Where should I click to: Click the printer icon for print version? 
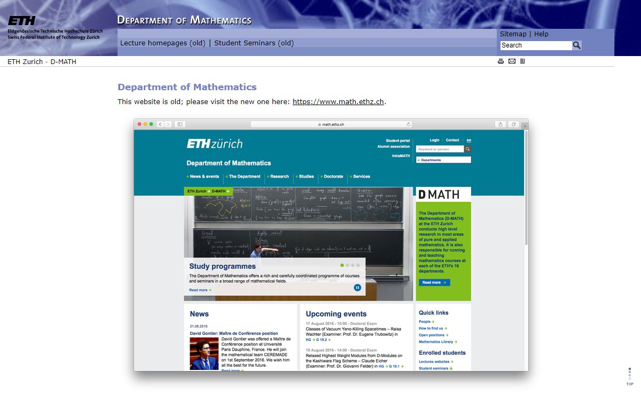click(x=501, y=61)
